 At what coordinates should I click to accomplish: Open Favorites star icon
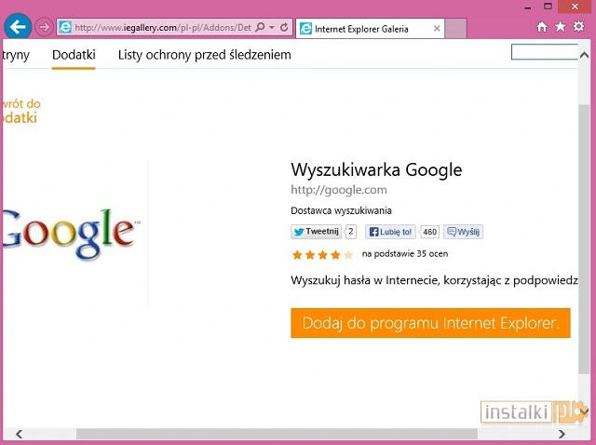[561, 27]
